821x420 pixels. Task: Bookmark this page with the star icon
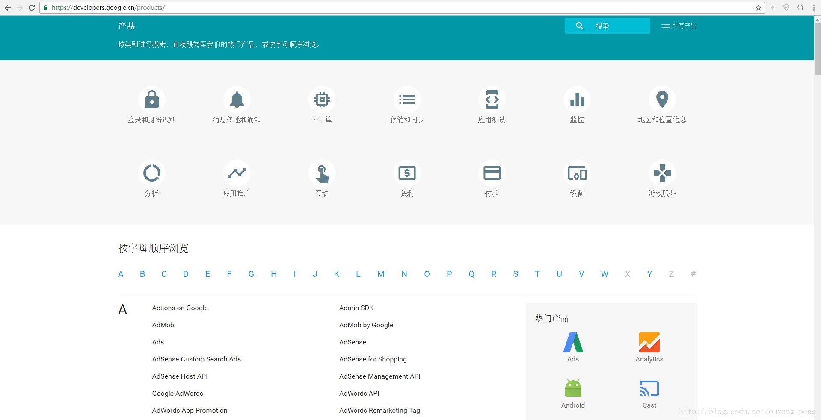click(x=759, y=8)
